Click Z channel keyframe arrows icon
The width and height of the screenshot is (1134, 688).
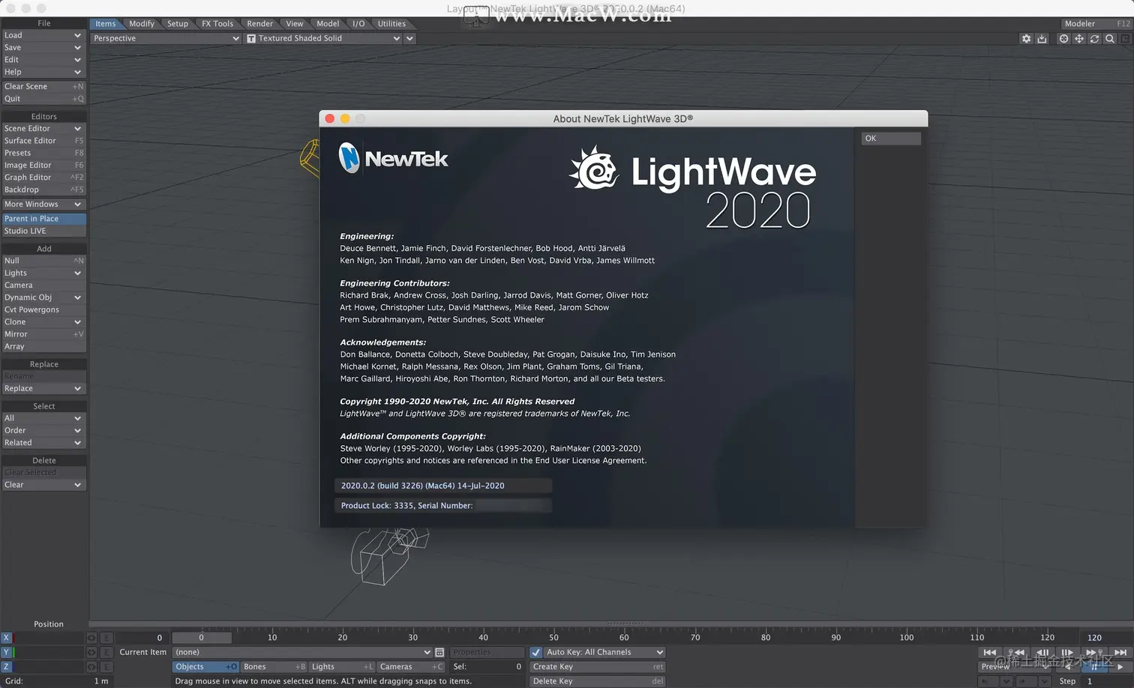click(x=91, y=666)
